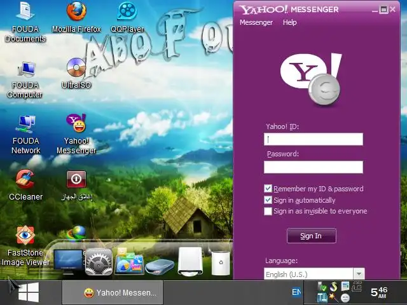407x305 pixels.
Task: Click the taskbar clock showing 5:46 AM
Action: [379, 292]
